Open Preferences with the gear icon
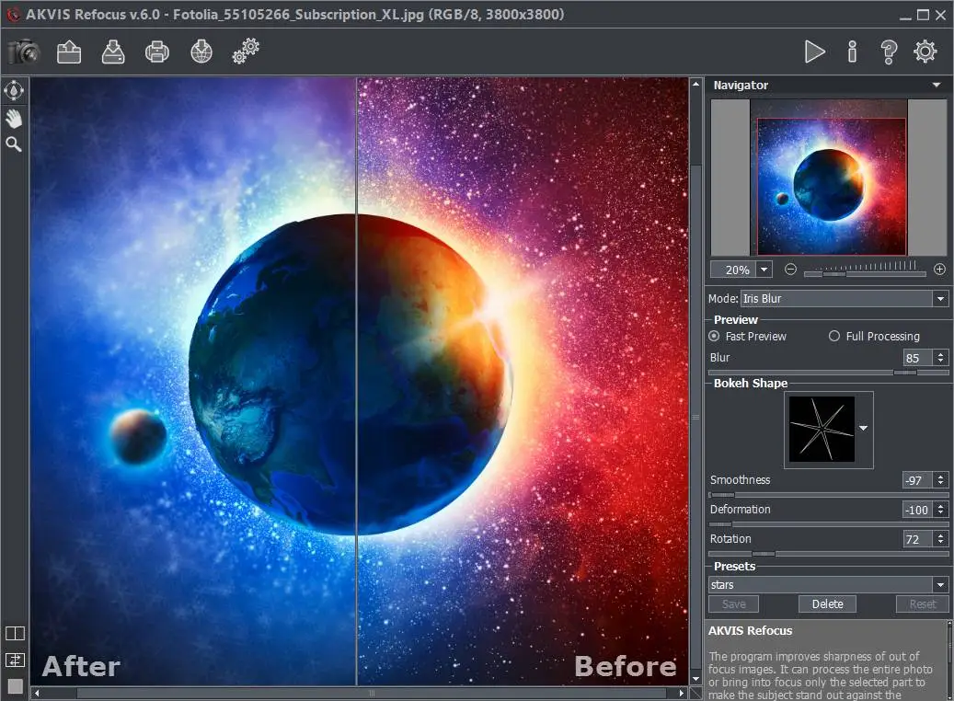Image resolution: width=954 pixels, height=701 pixels. tap(925, 52)
